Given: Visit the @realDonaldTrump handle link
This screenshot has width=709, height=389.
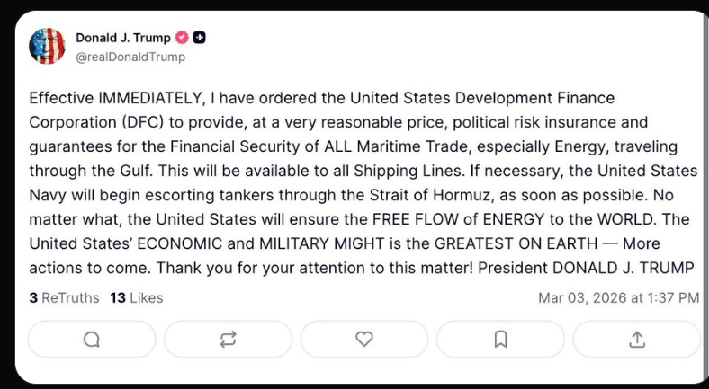Looking at the screenshot, I should (130, 57).
